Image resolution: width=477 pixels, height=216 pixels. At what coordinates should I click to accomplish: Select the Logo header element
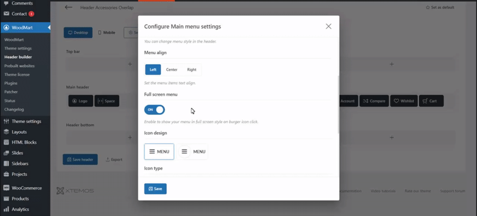point(81,101)
